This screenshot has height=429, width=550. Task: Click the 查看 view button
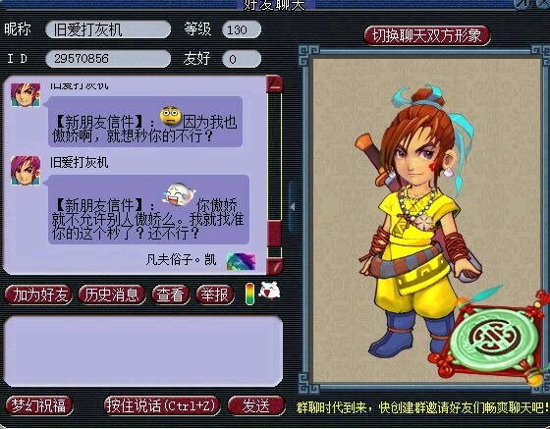coord(171,295)
